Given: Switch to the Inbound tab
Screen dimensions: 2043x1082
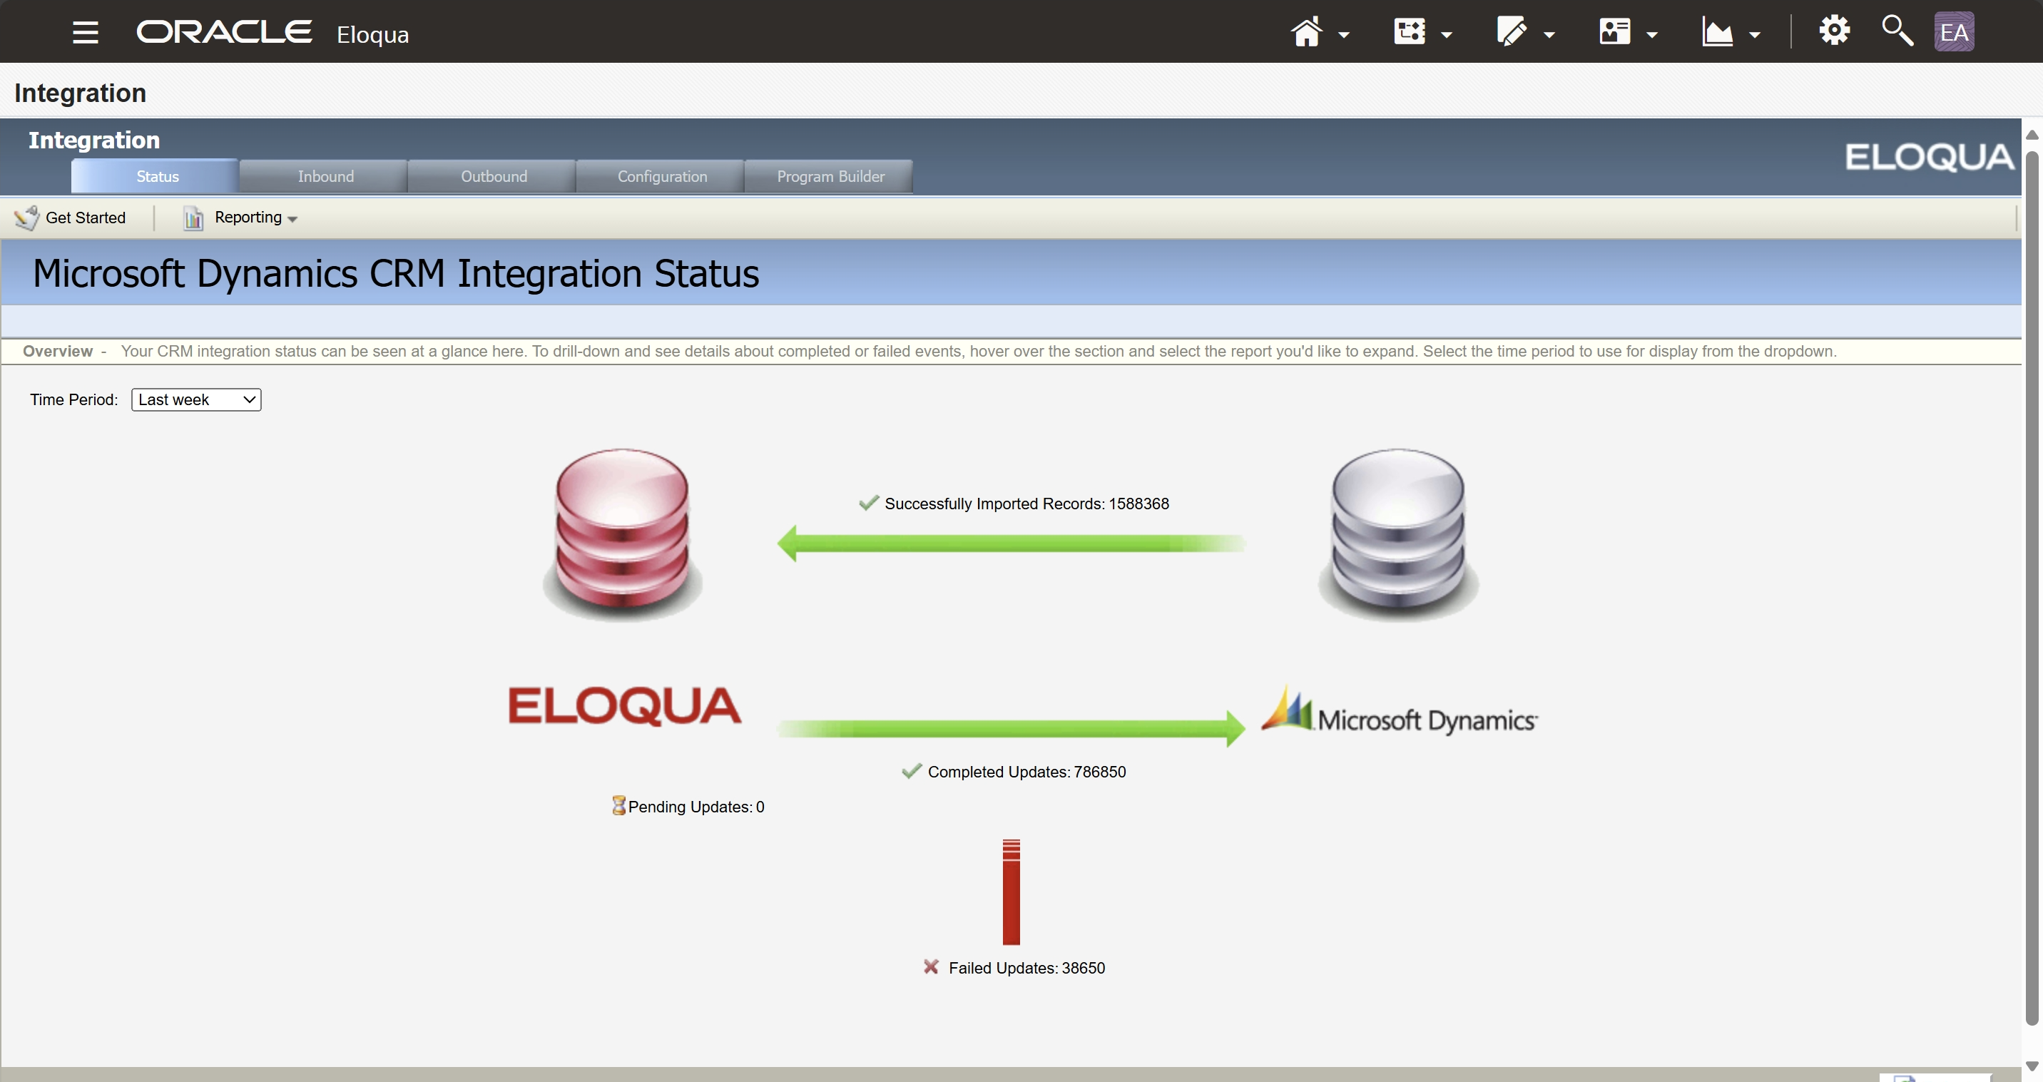Looking at the screenshot, I should 325,176.
